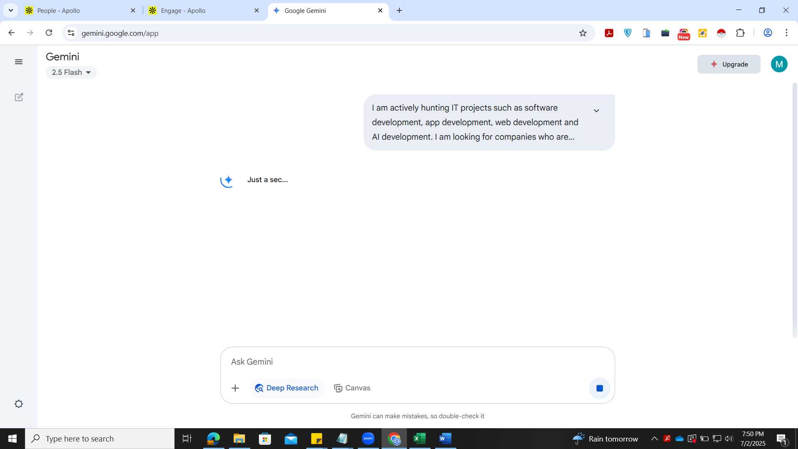This screenshot has width=798, height=449.
Task: Open the notification center icon
Action: tap(782, 439)
